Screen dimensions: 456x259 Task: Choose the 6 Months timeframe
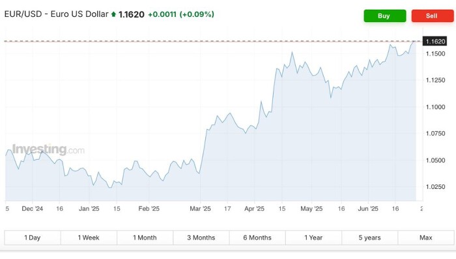click(257, 238)
